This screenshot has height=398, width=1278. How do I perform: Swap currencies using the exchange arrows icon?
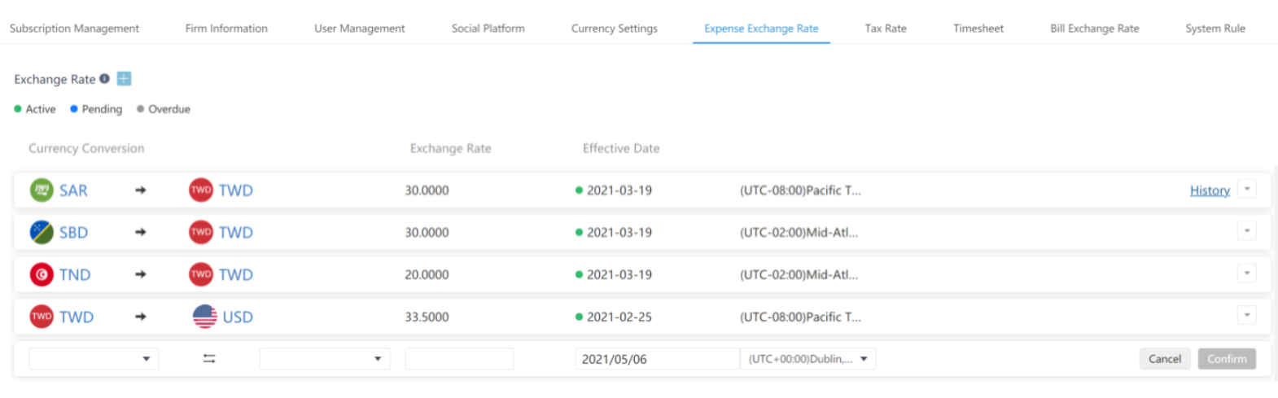click(209, 359)
